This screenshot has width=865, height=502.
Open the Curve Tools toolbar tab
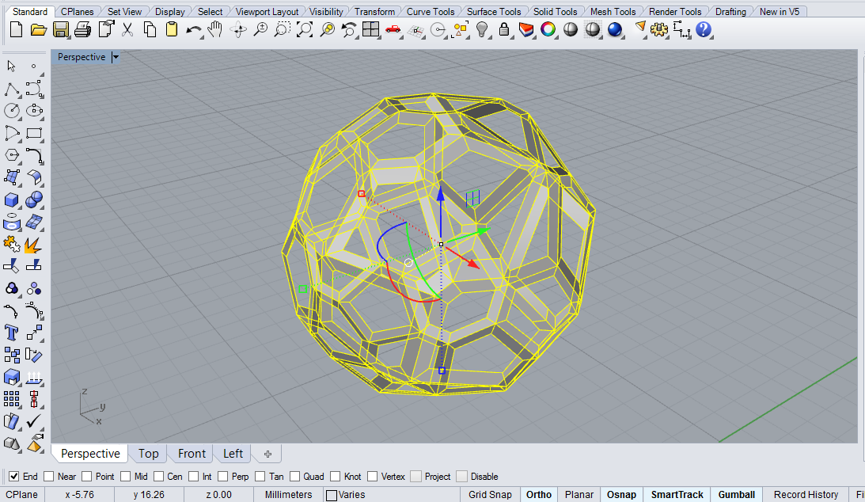(x=431, y=12)
